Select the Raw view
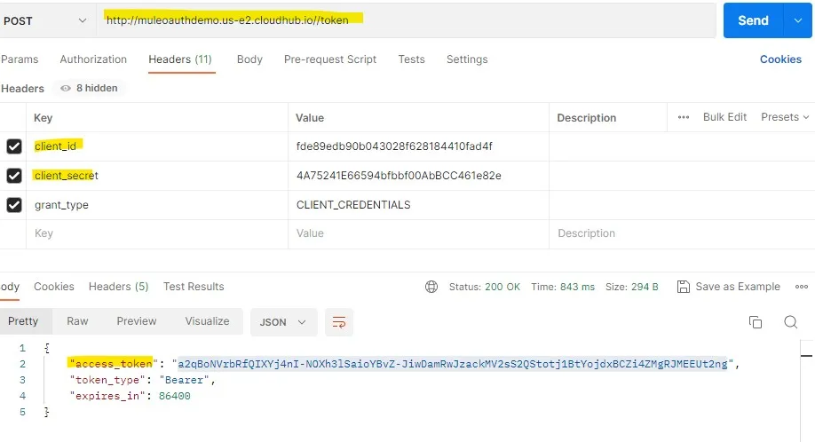815x442 pixels. click(x=77, y=321)
